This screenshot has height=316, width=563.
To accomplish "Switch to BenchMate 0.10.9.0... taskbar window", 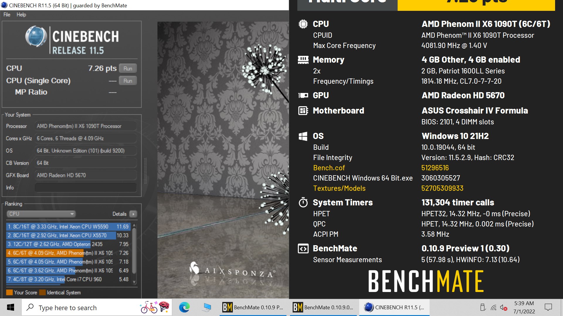I will click(323, 308).
